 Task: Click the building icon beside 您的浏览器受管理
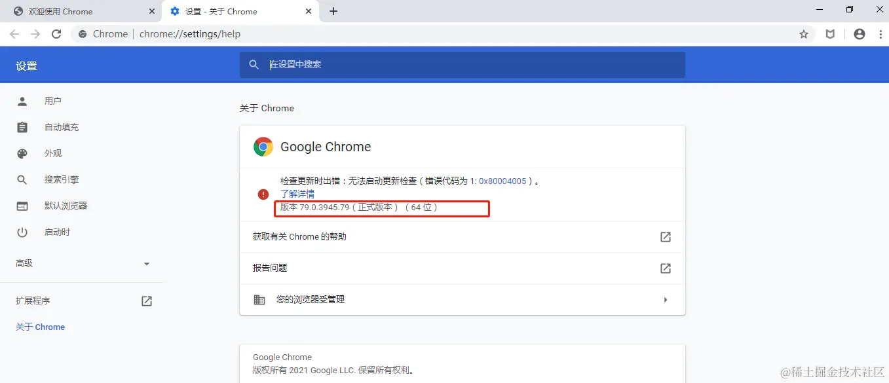coord(259,300)
